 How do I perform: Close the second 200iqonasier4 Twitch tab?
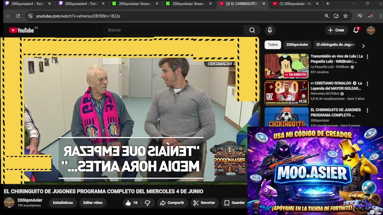103,4
